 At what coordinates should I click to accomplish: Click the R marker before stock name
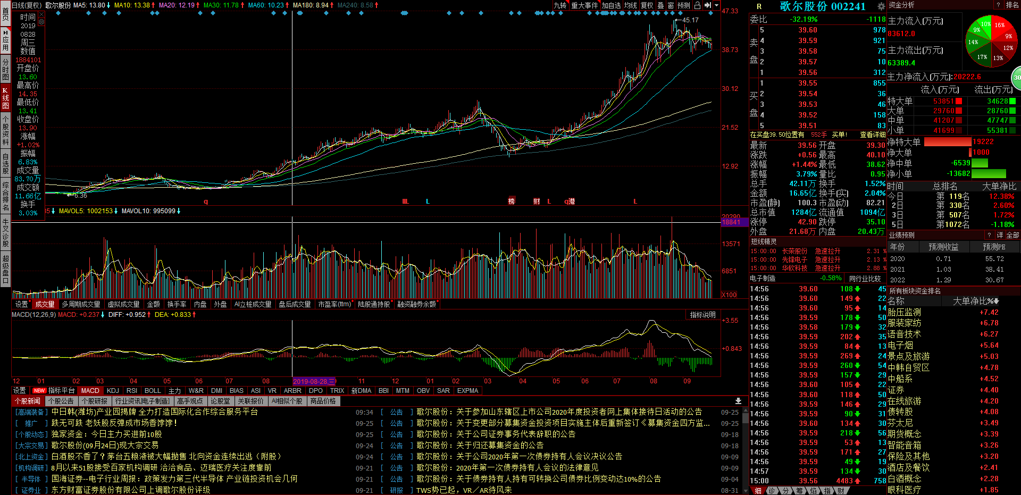pyautogui.click(x=759, y=6)
